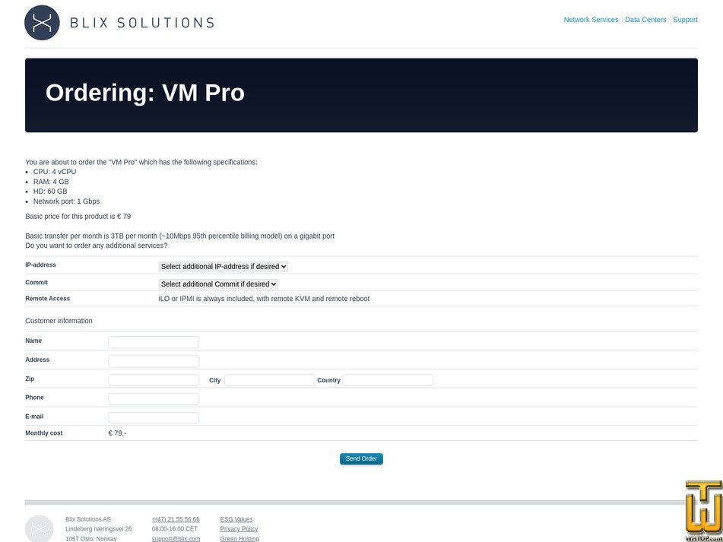Open the Data Centers menu link

pyautogui.click(x=645, y=20)
